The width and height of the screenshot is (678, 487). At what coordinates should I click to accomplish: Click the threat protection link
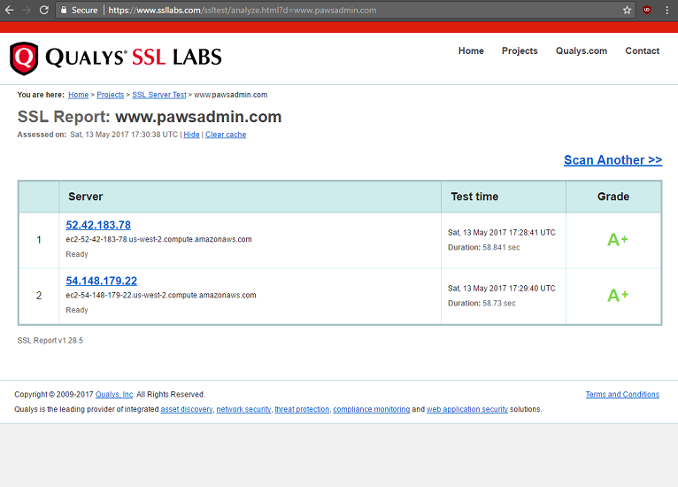pos(302,409)
